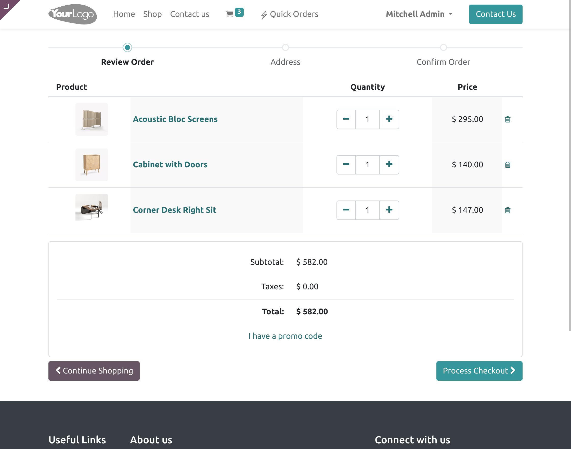
Task: Remove Cabinet with Doors via trash icon
Action: click(508, 165)
